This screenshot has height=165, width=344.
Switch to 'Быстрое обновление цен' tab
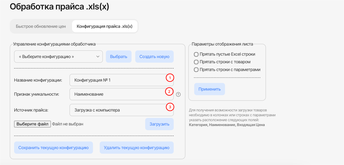pos(41,26)
